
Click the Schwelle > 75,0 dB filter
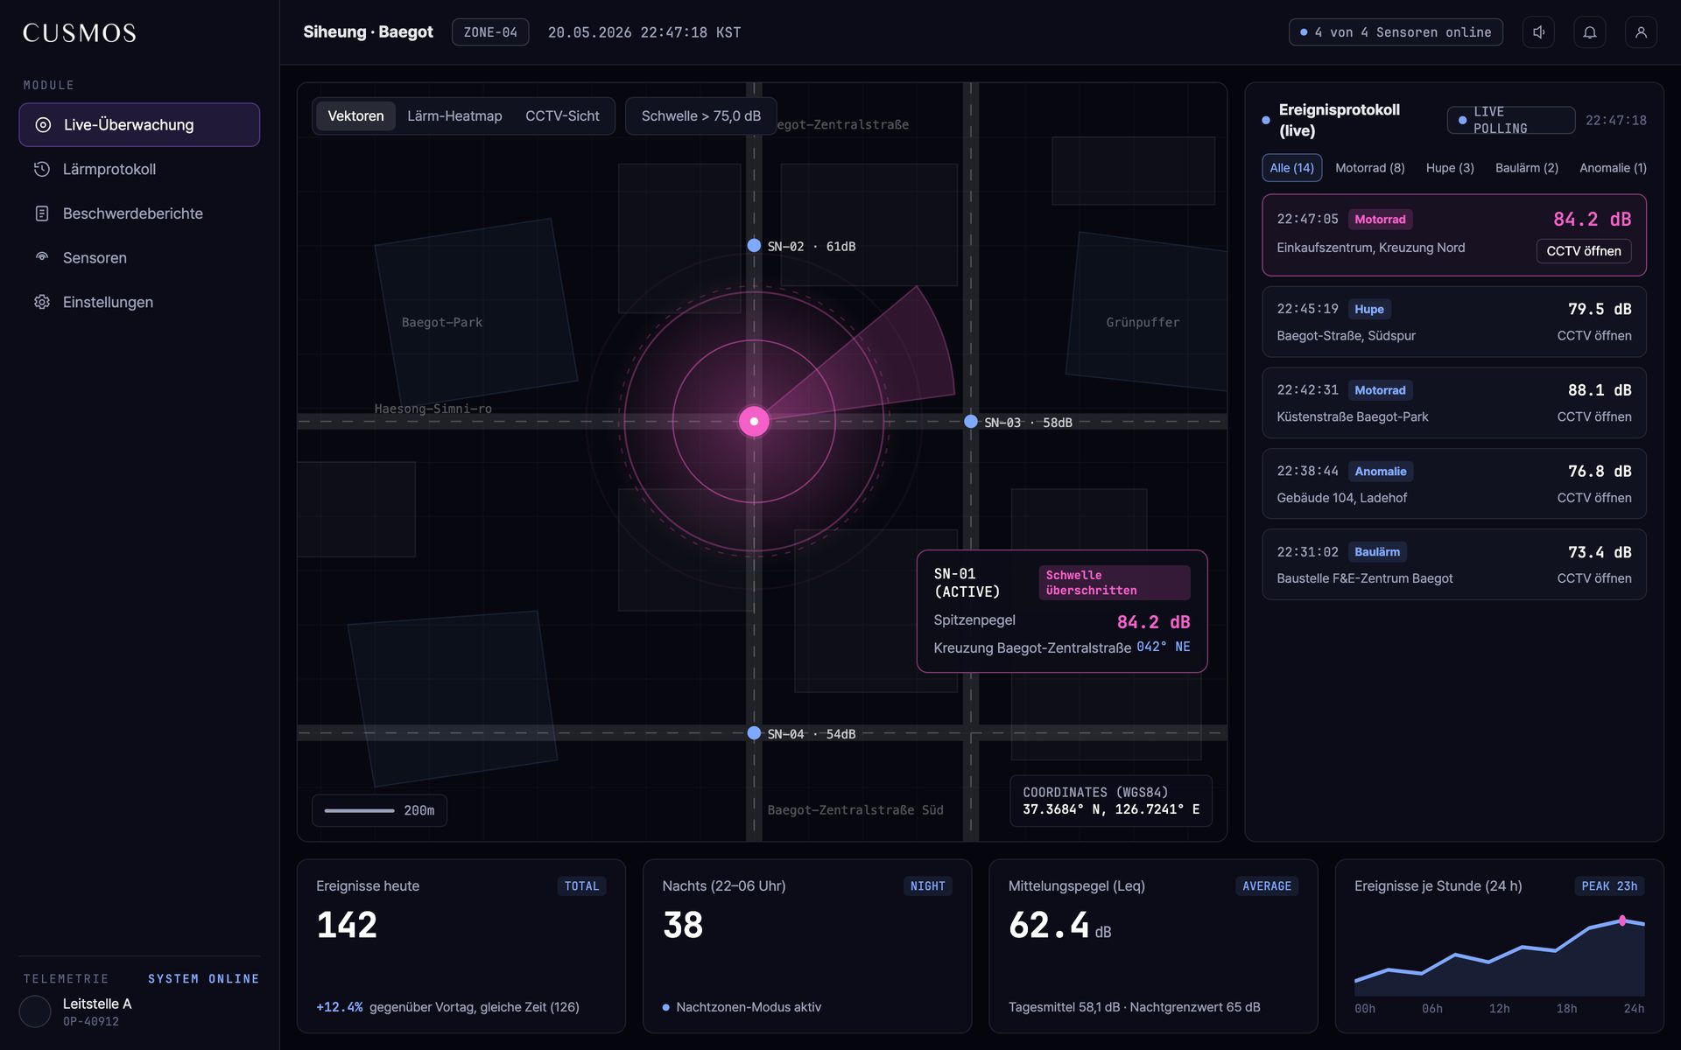(x=700, y=116)
